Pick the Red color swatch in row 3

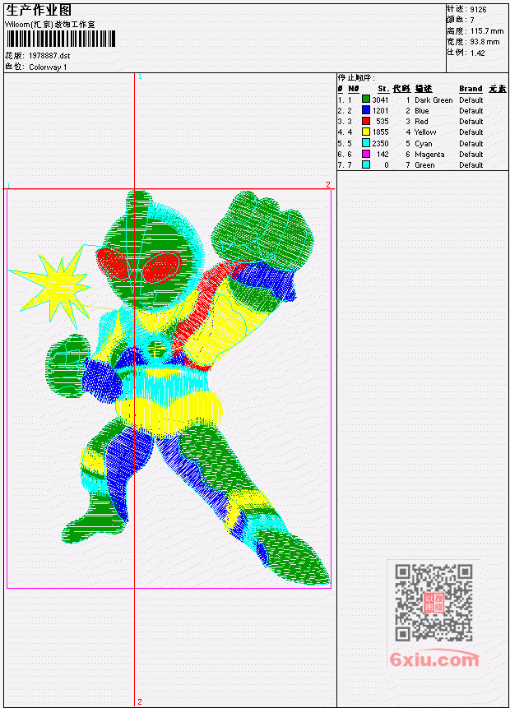click(x=366, y=121)
